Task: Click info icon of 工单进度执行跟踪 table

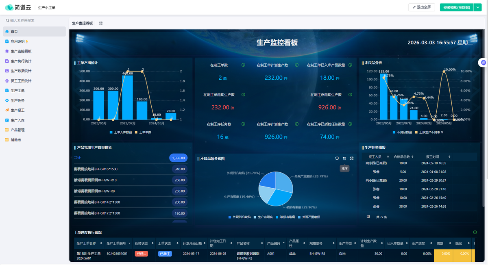Action: coord(475,232)
